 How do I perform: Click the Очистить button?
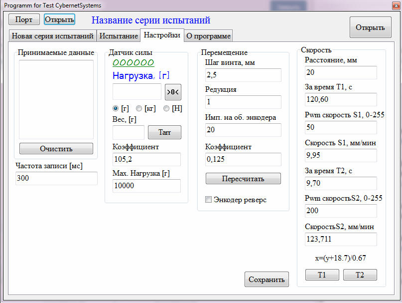tap(56, 149)
